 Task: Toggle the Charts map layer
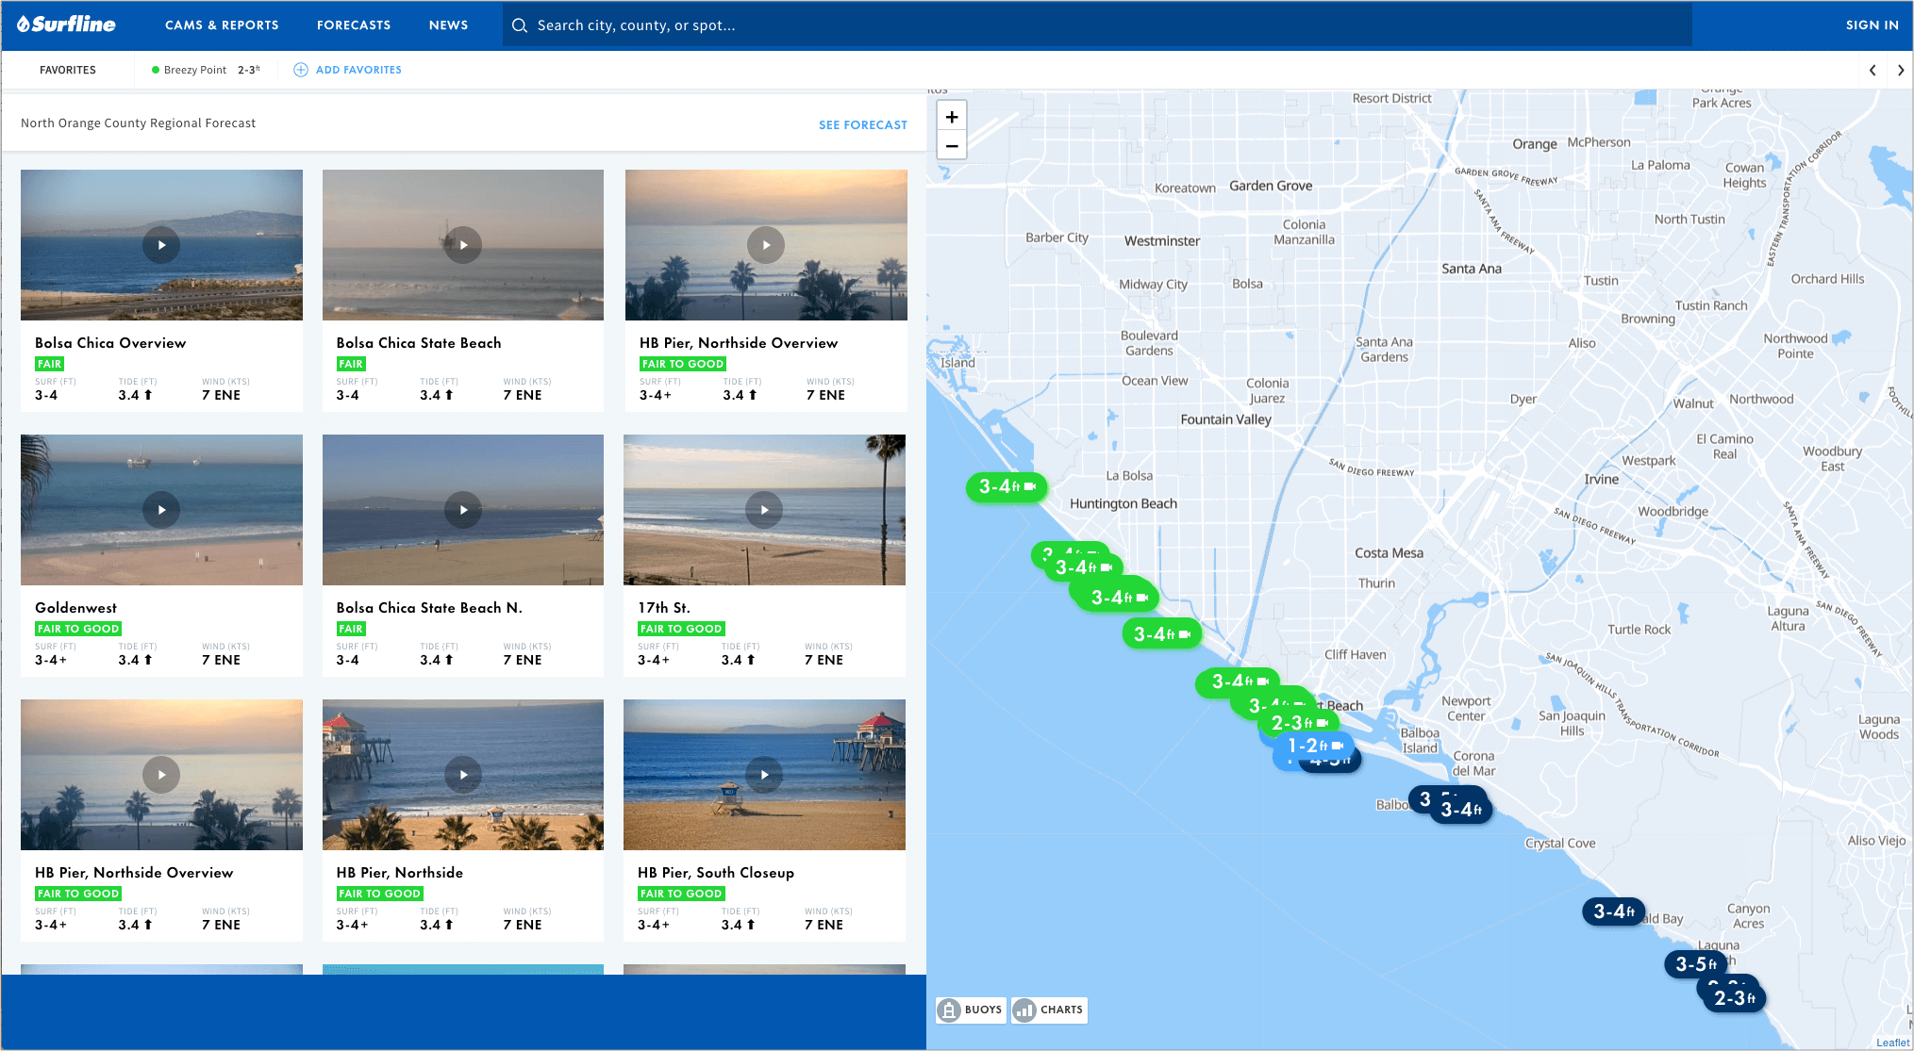point(1049,1010)
